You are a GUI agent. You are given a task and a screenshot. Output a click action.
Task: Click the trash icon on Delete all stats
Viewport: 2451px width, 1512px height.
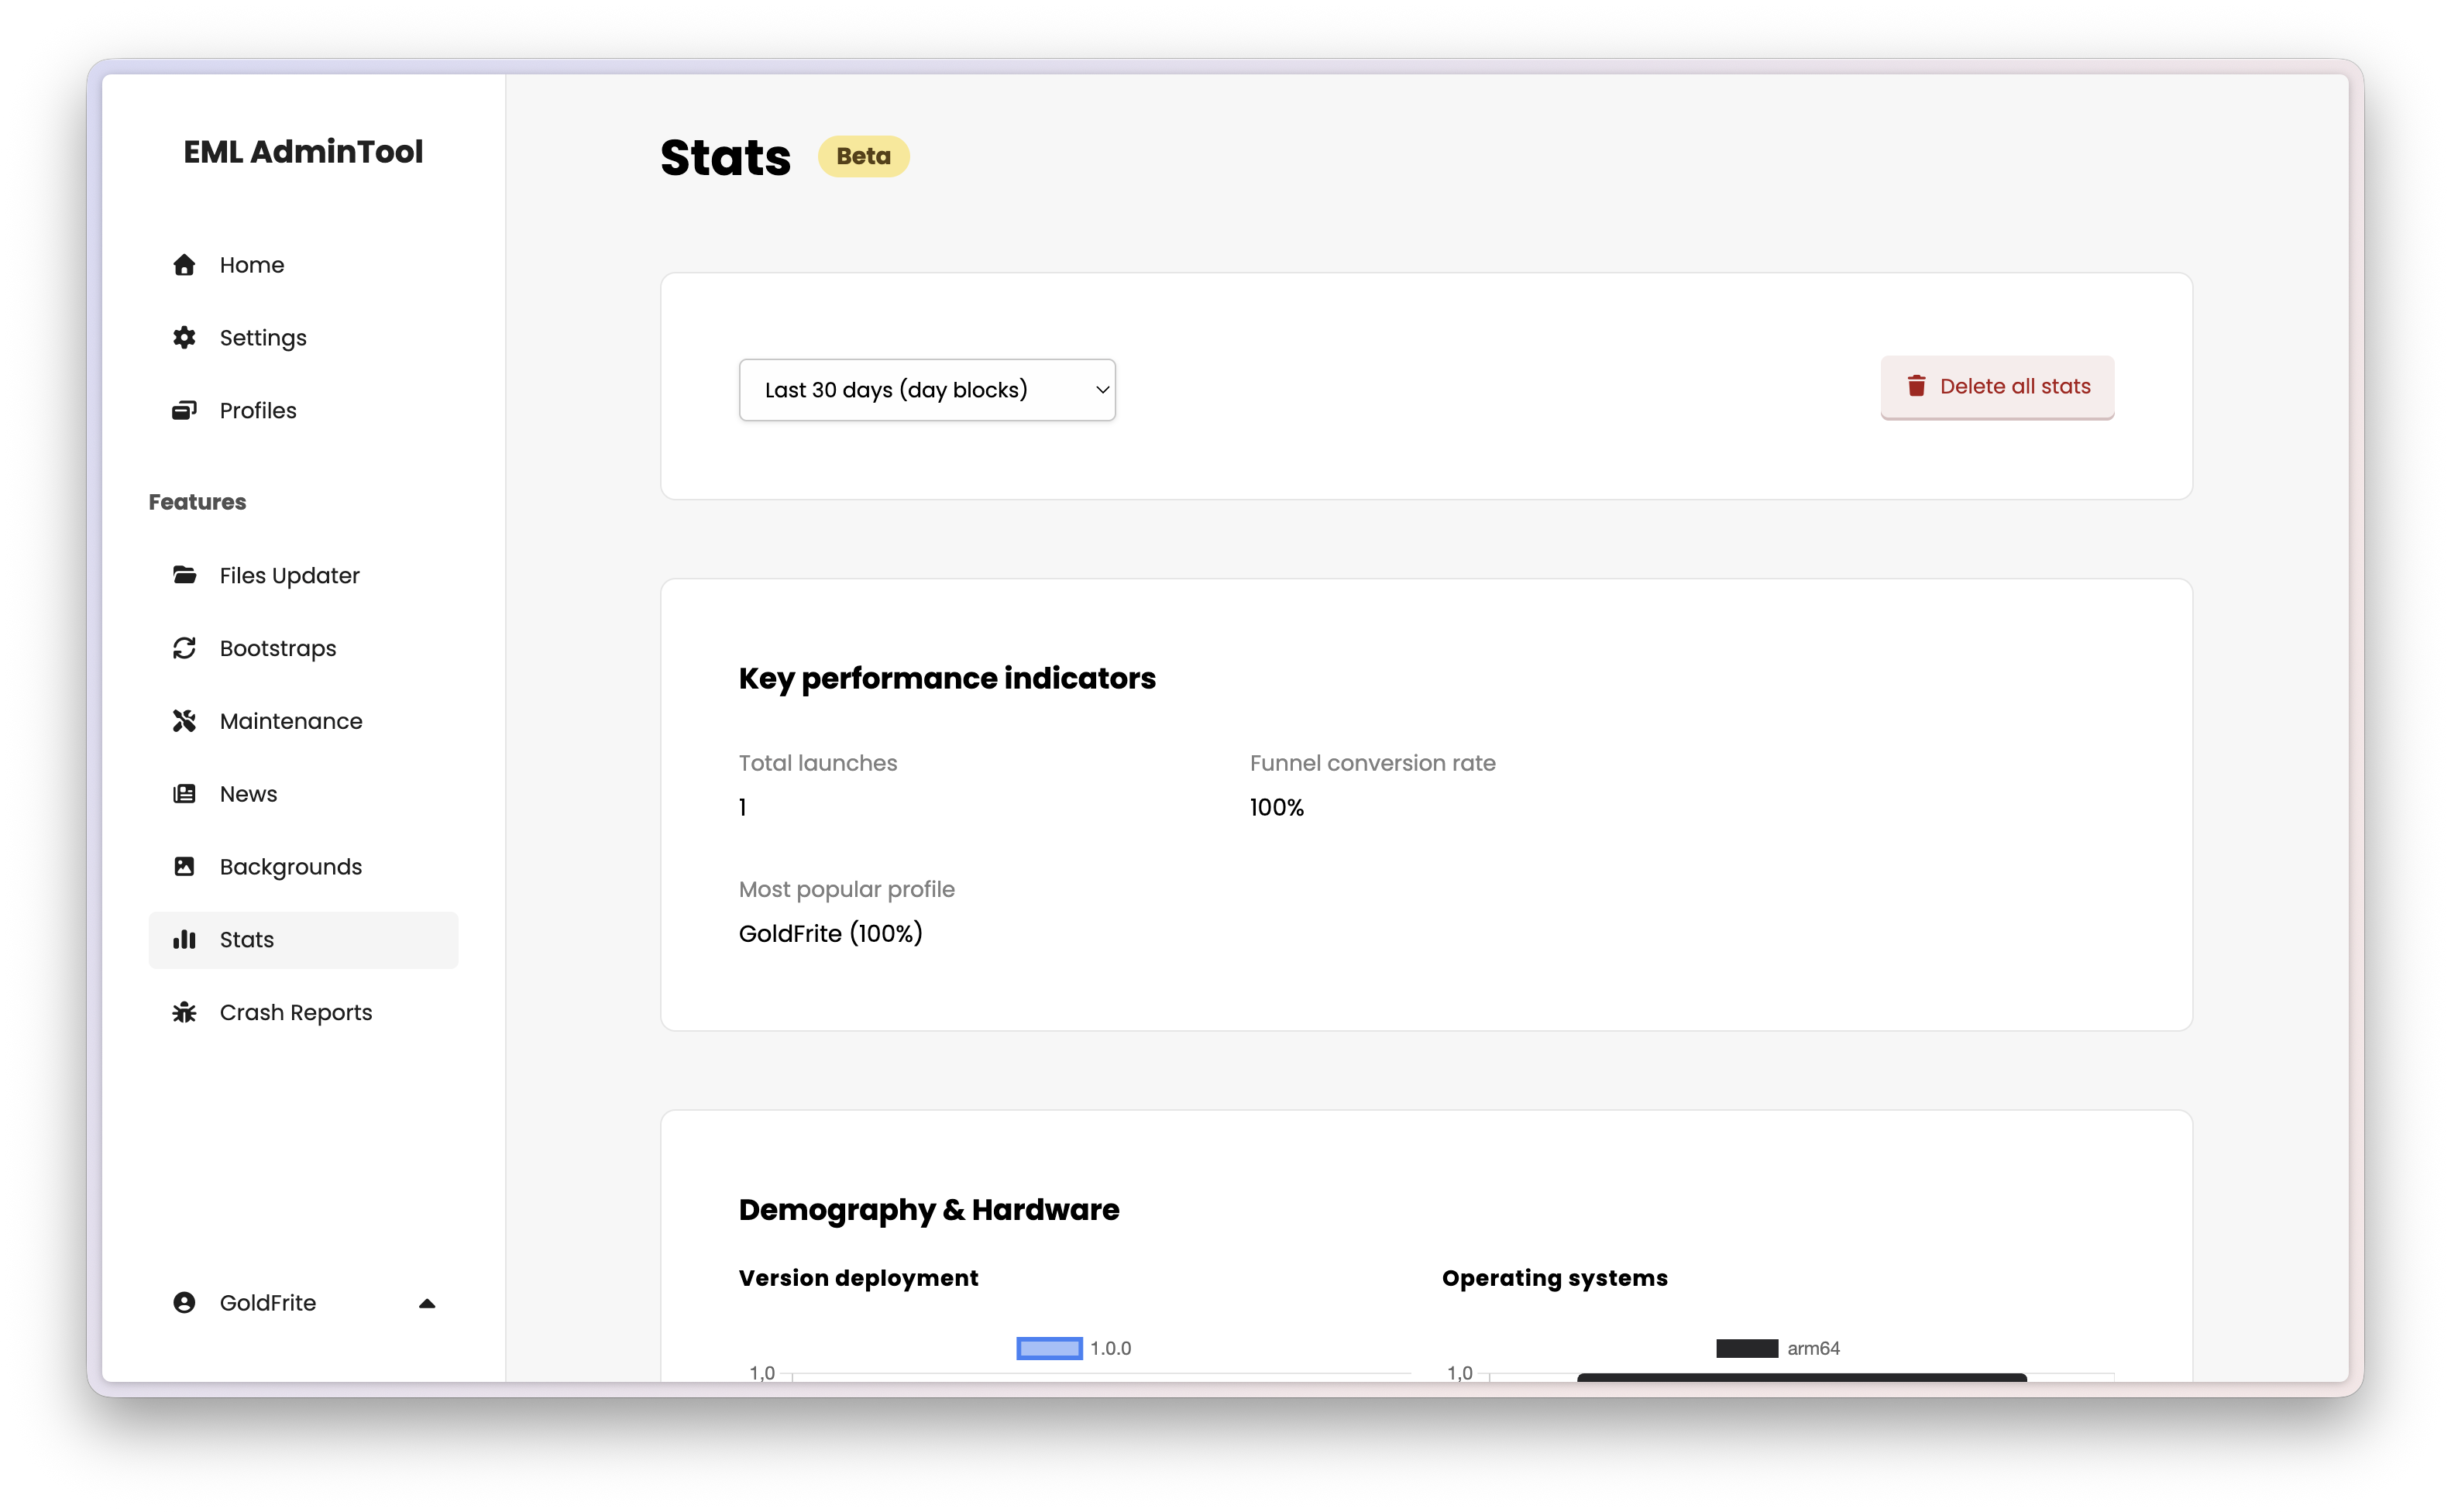pyautogui.click(x=1916, y=387)
